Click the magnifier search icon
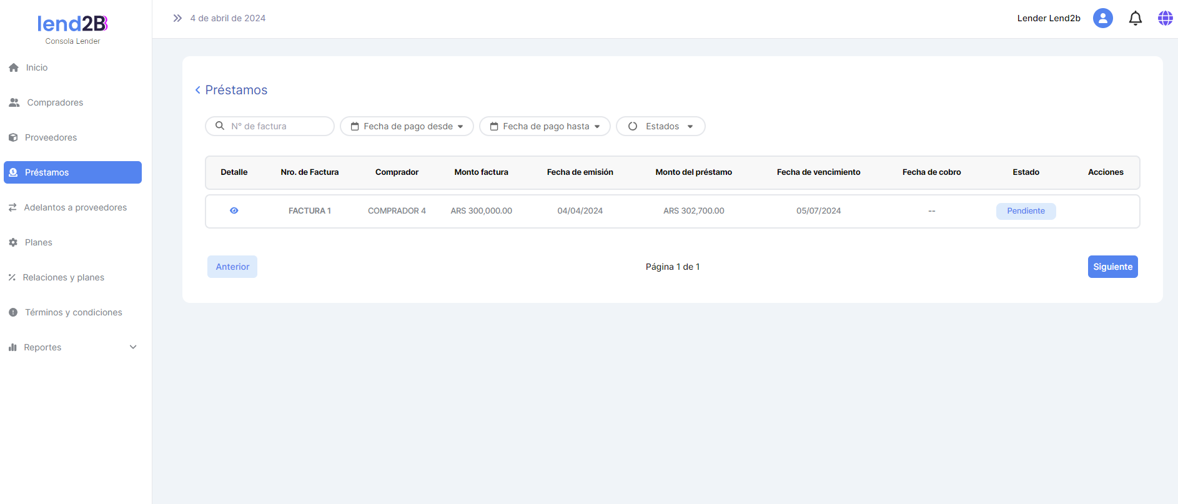Viewport: 1178px width, 504px height. click(x=220, y=126)
